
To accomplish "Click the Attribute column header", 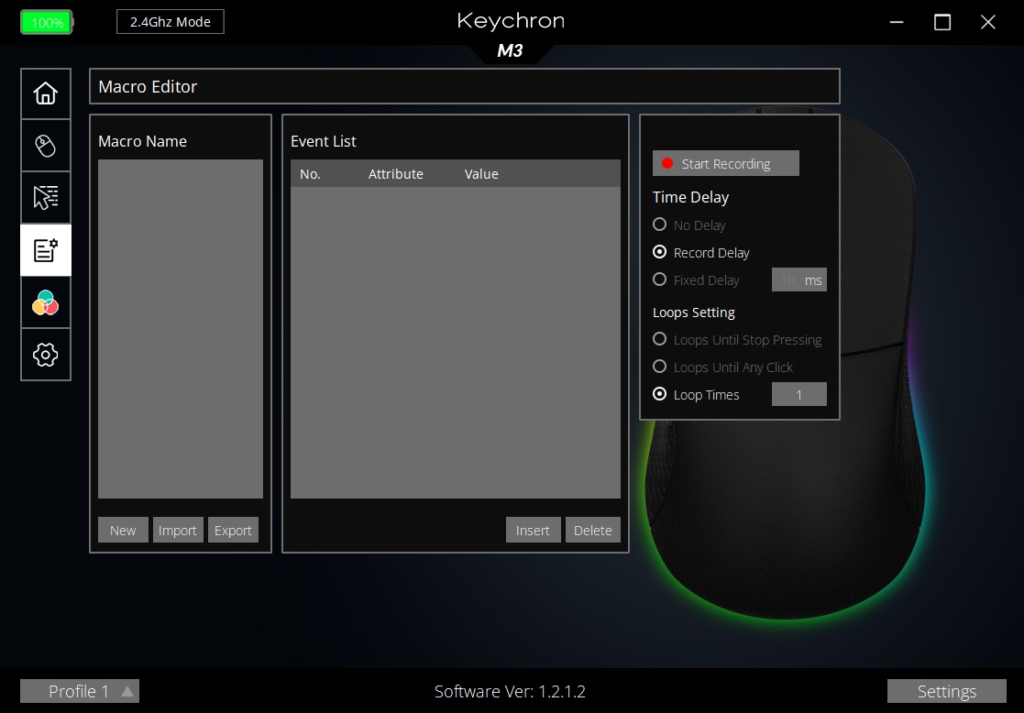I will click(x=395, y=174).
